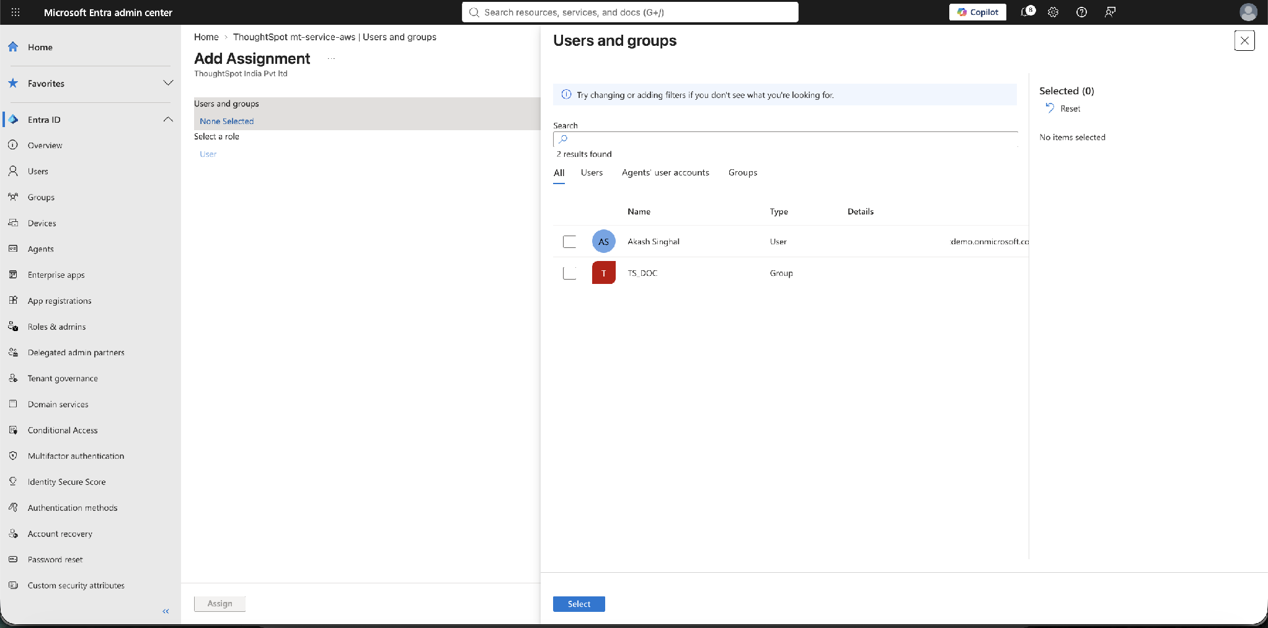This screenshot has width=1268, height=628.
Task: Open Enterprise apps in sidebar
Action: (56, 275)
